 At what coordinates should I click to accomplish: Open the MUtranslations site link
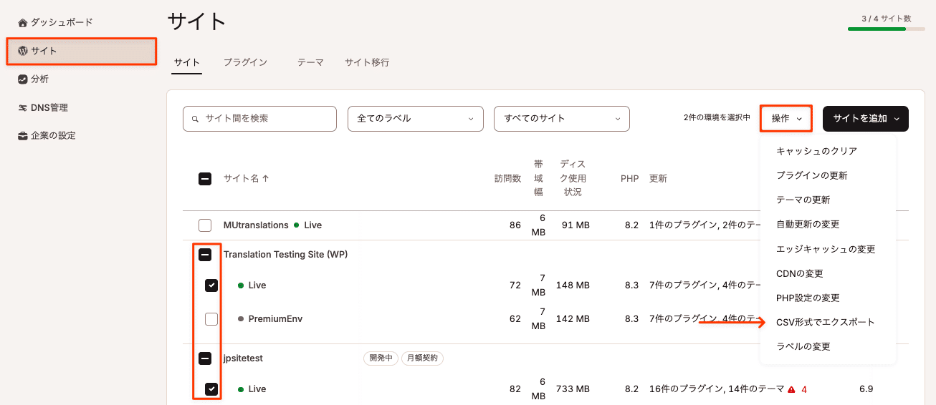[256, 225]
